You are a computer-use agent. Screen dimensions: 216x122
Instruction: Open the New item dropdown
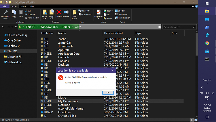[x=86, y=11]
